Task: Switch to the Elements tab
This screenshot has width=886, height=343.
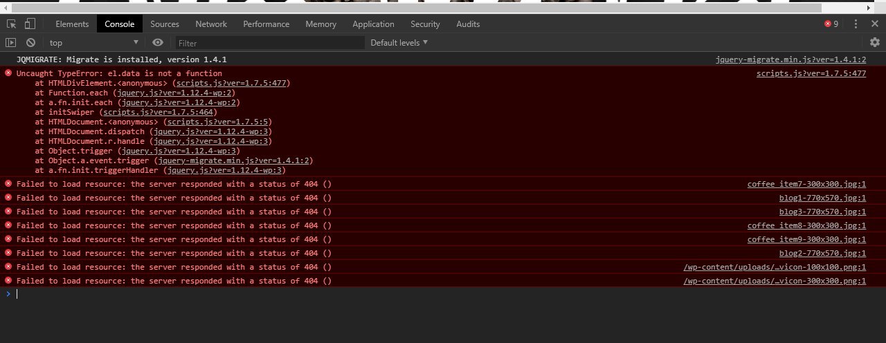Action: 72,24
